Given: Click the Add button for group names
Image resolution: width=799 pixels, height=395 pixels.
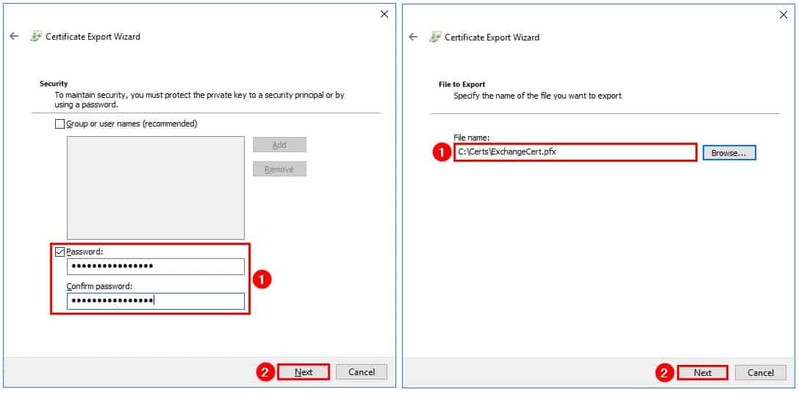Looking at the screenshot, I should (x=279, y=145).
